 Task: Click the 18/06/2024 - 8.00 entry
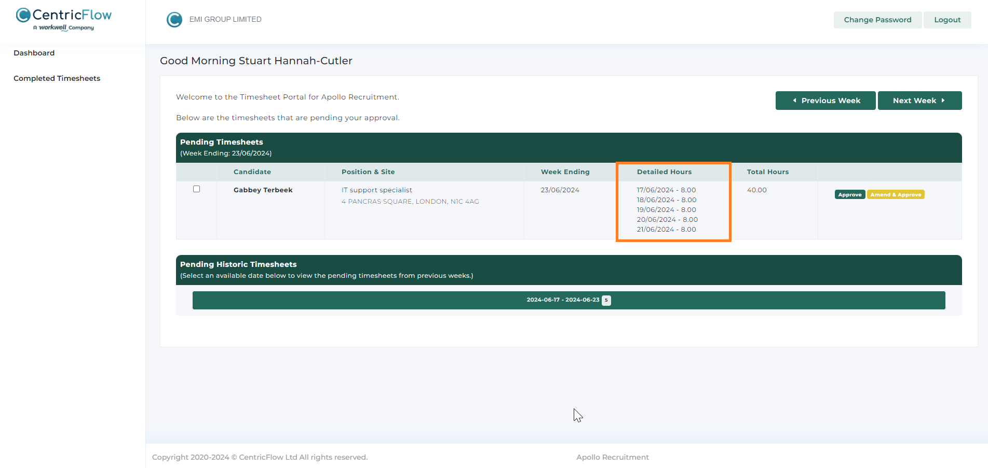point(667,200)
